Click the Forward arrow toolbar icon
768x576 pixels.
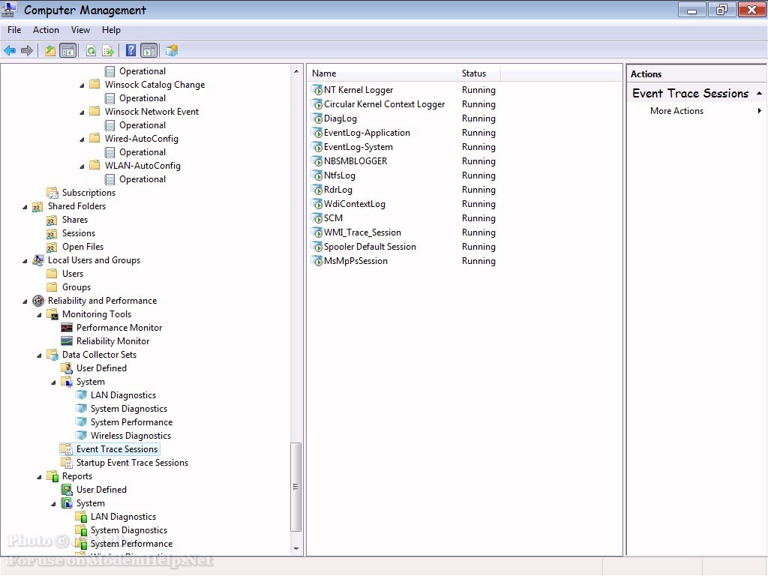click(27, 50)
